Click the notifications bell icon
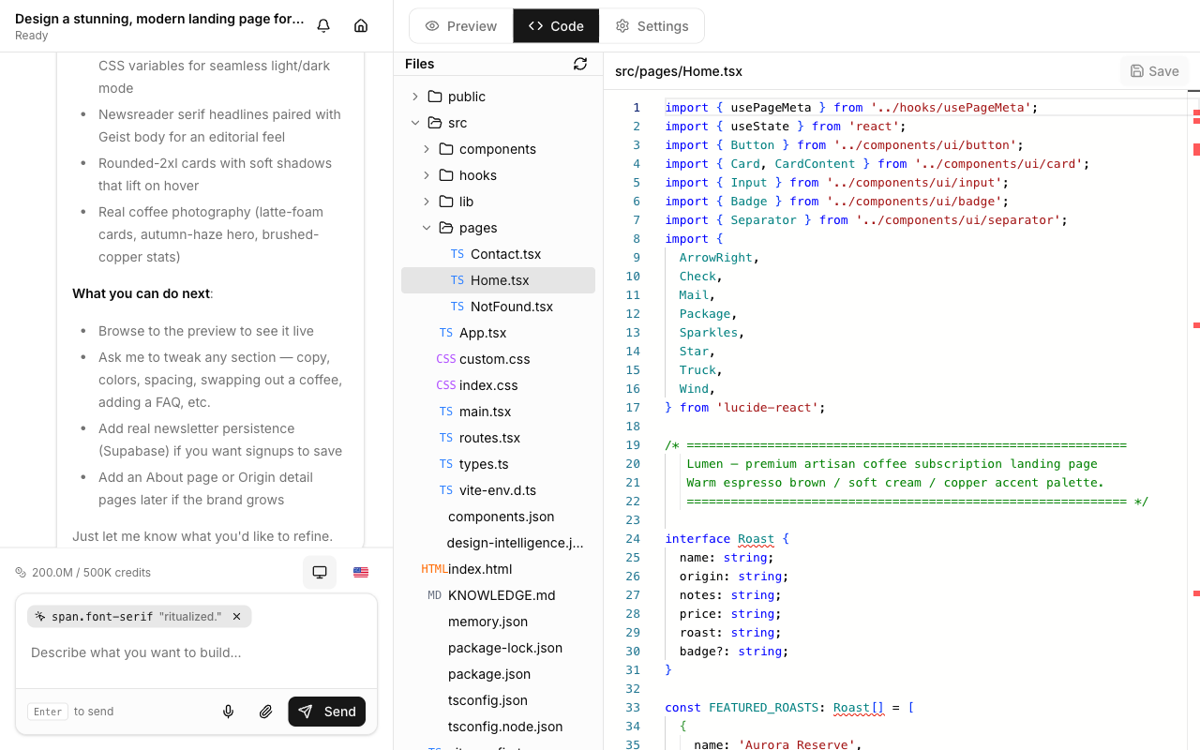The image size is (1200, 750). pyautogui.click(x=323, y=26)
